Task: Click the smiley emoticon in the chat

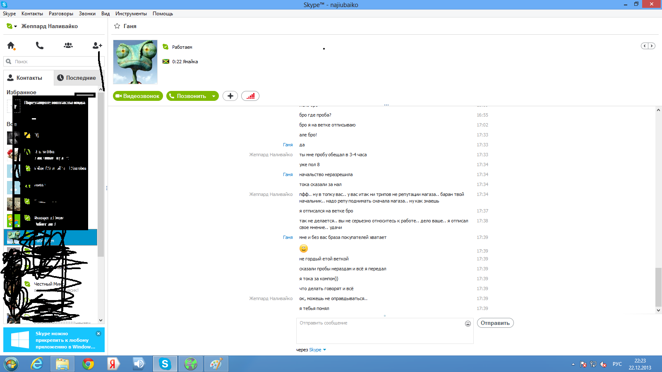Action: pos(304,248)
